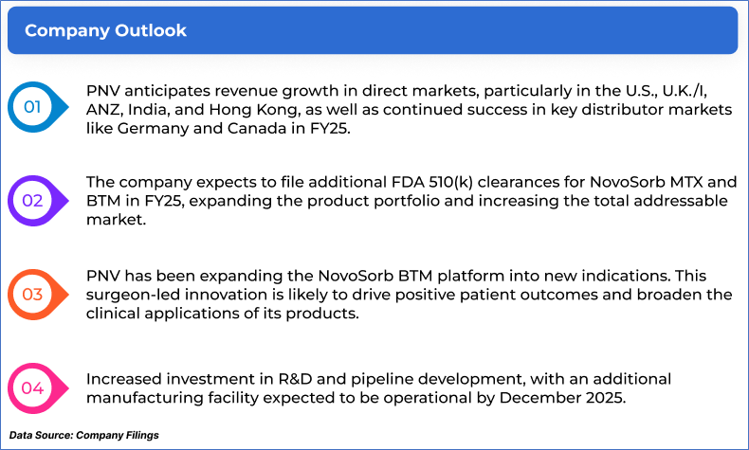
Task: Click the blue Company Outlook banner
Action: tap(373, 30)
